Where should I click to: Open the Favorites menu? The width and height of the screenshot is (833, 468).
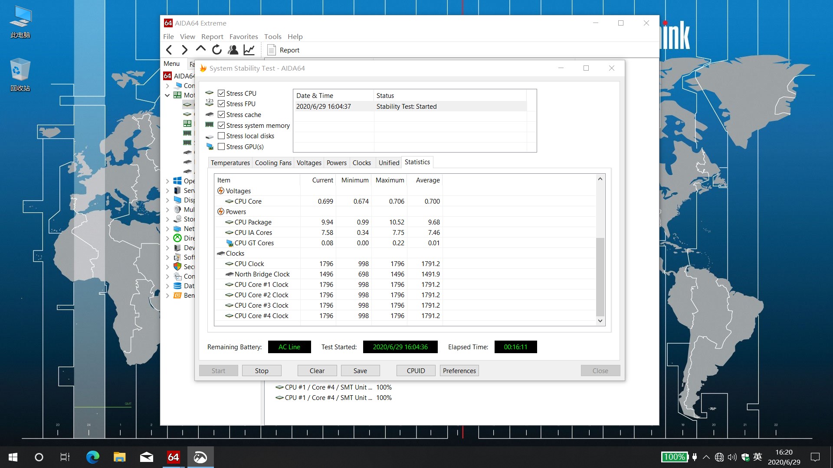[243, 36]
